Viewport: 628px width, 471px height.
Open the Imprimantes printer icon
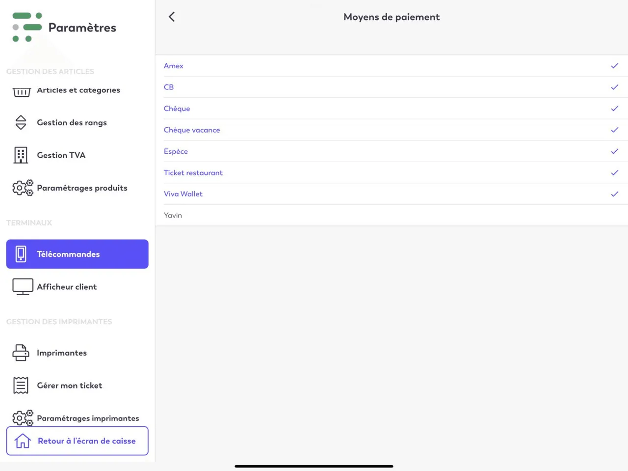point(21,353)
